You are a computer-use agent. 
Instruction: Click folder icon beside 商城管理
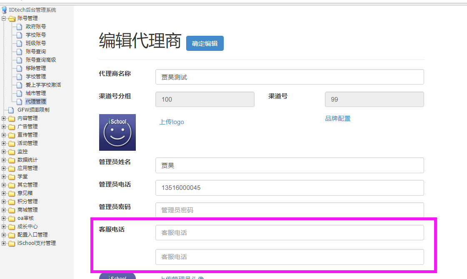(12, 210)
